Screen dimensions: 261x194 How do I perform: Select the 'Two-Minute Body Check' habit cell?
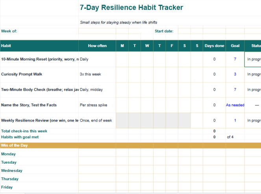click(39, 90)
